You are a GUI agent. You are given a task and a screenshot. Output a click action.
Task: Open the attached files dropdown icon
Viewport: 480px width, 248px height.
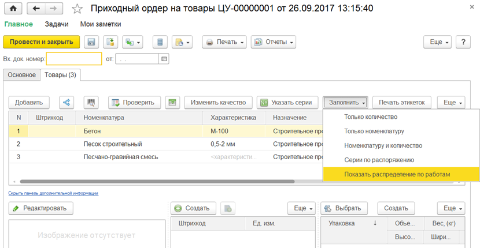click(x=182, y=42)
